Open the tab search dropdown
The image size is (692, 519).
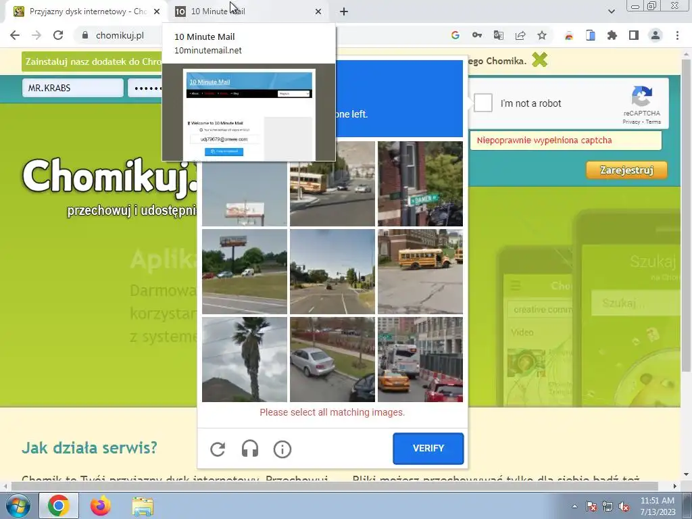pyautogui.click(x=611, y=11)
